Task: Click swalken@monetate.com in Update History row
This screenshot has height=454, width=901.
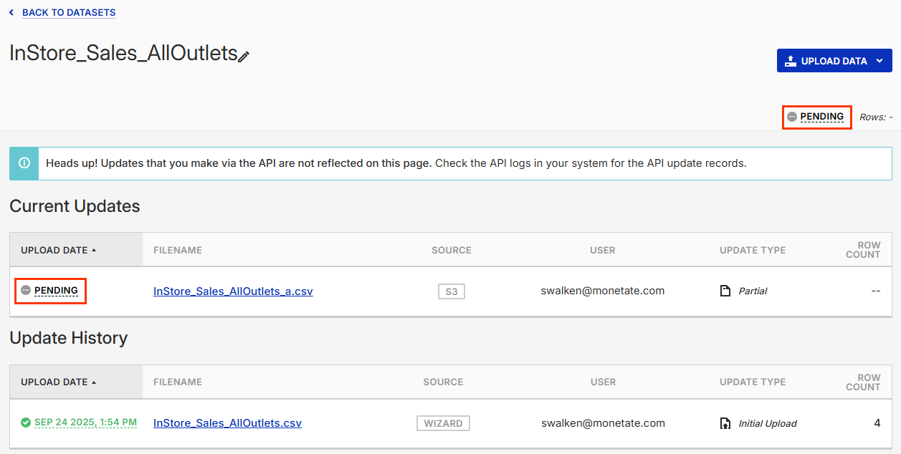Action: click(x=603, y=423)
